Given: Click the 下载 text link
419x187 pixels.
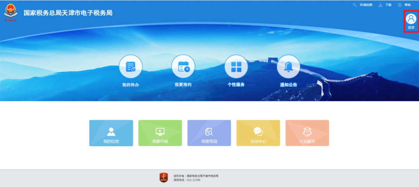Looking at the screenshot, I should (x=388, y=5).
